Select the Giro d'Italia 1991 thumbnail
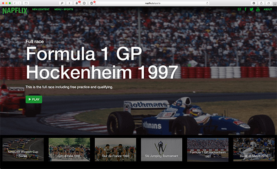Screen dimensions: 277x169 pos(69,150)
